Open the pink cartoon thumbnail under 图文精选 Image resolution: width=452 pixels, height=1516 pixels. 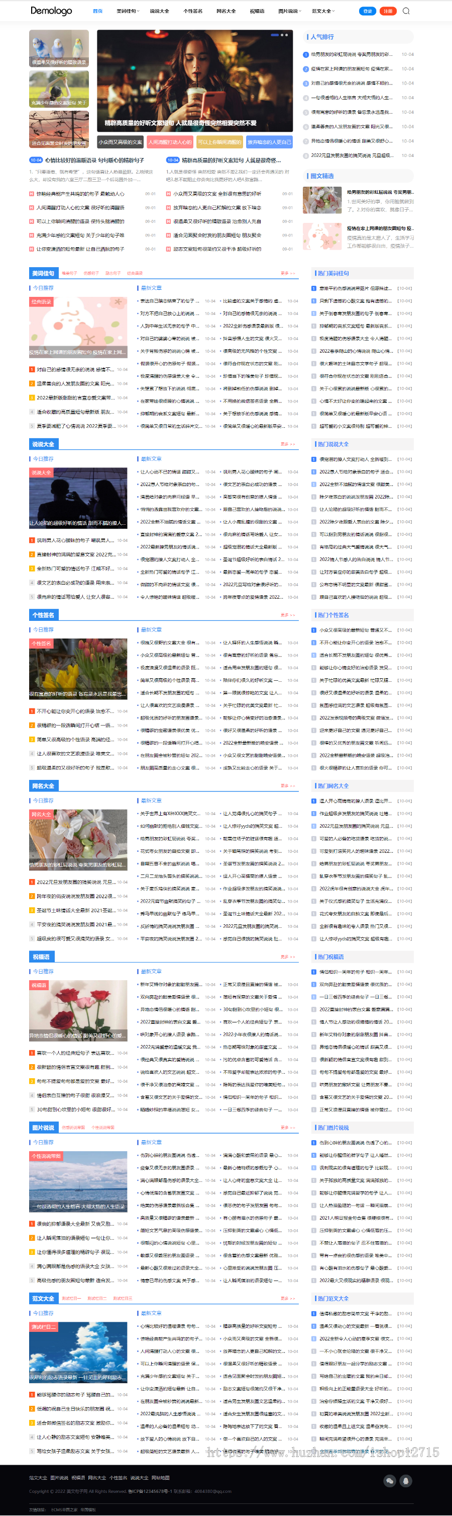(322, 236)
